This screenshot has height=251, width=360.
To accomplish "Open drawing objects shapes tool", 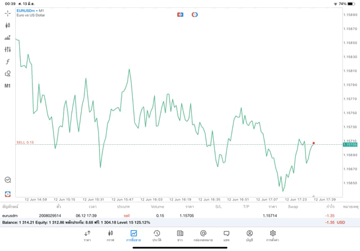I will pos(8,74).
